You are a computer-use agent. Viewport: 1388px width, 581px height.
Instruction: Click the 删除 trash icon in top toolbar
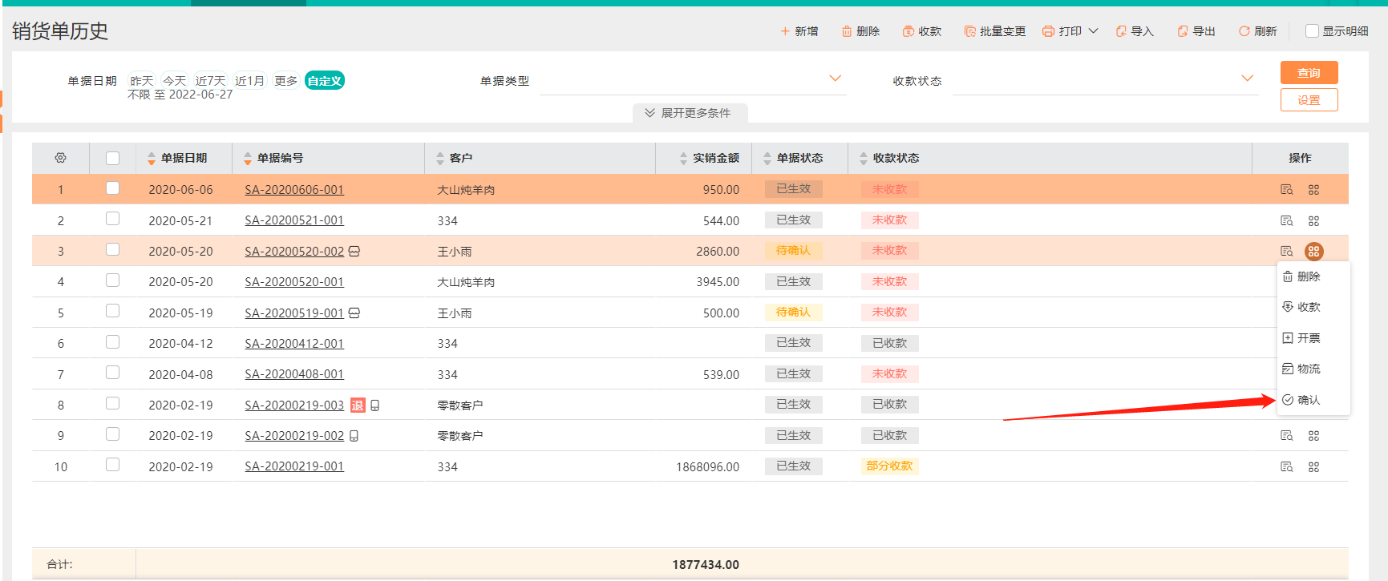[847, 31]
